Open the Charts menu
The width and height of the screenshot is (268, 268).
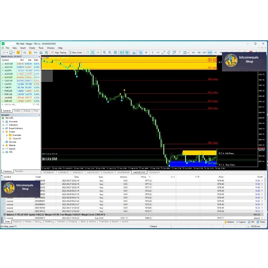pos(32,48)
